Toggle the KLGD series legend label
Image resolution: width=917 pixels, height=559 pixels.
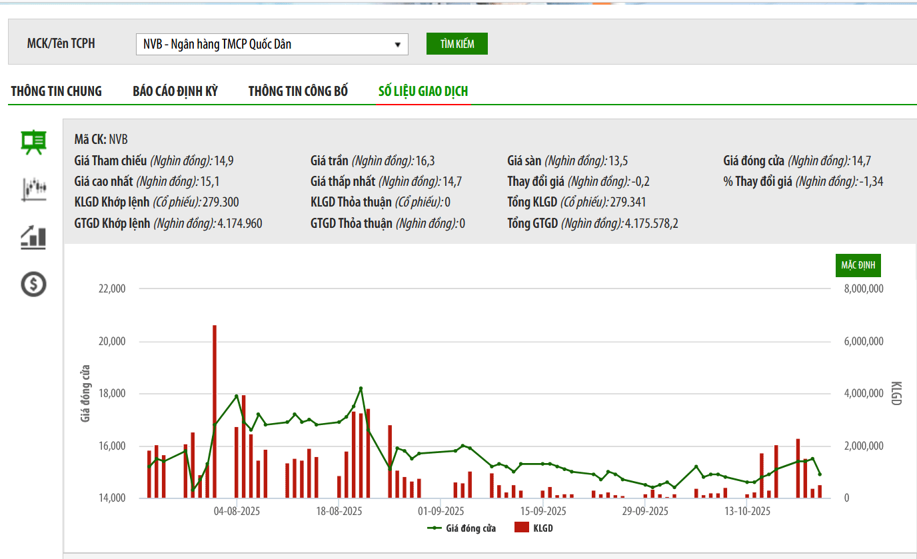point(543,528)
